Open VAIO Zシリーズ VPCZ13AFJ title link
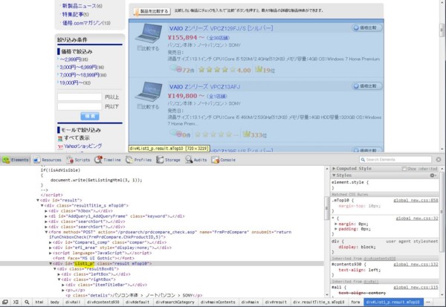The width and height of the screenshot is (446, 307). pos(204,86)
